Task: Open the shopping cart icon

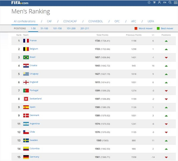Action: [154, 3]
